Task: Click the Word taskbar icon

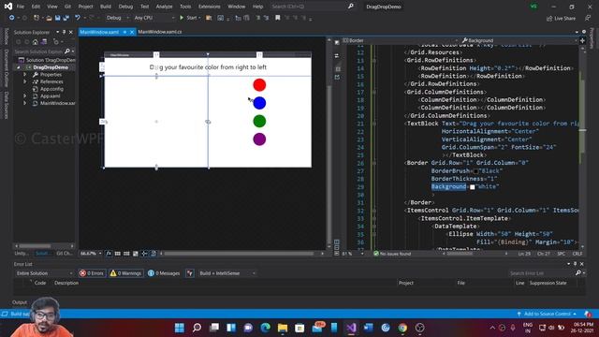Action: point(368,328)
